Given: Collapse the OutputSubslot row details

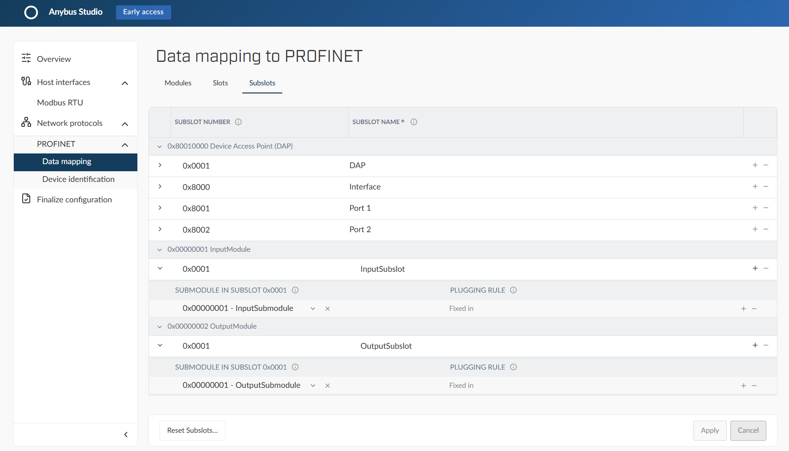Looking at the screenshot, I should point(160,345).
